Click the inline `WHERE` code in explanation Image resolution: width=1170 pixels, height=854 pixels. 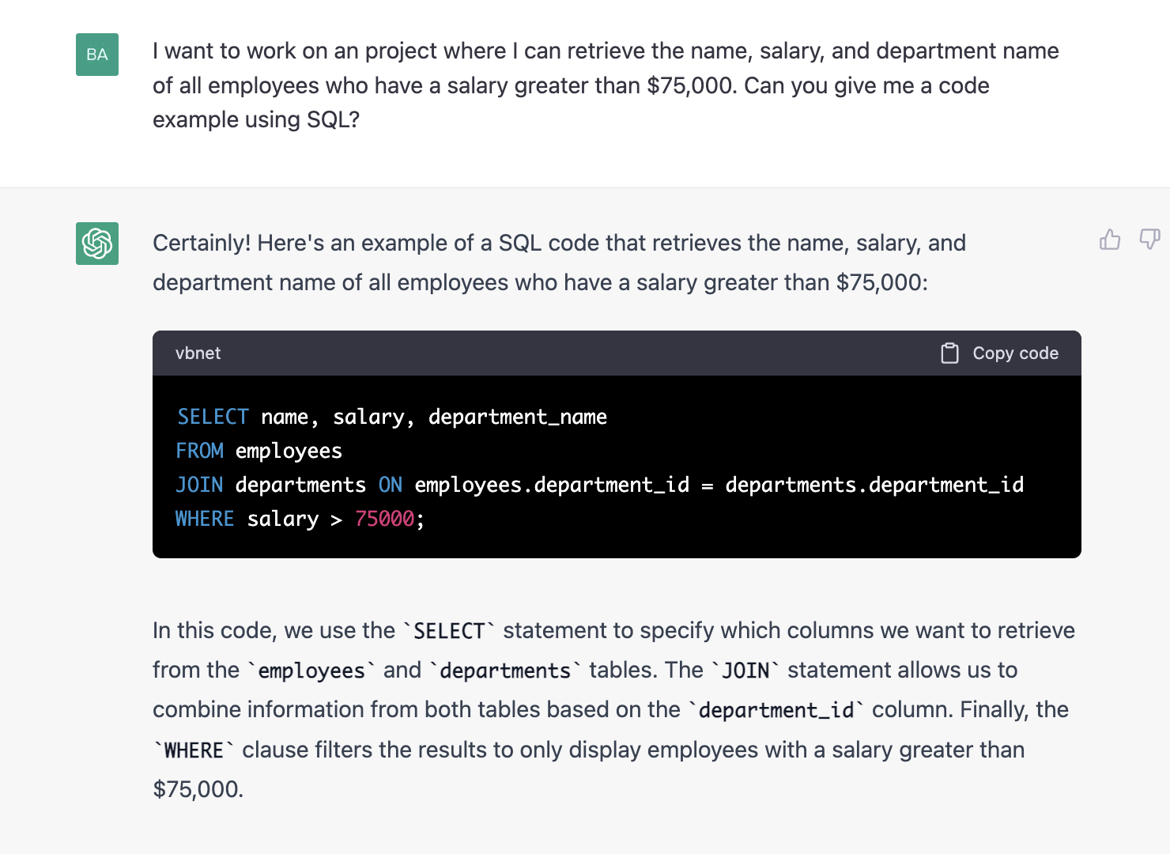coord(194,750)
